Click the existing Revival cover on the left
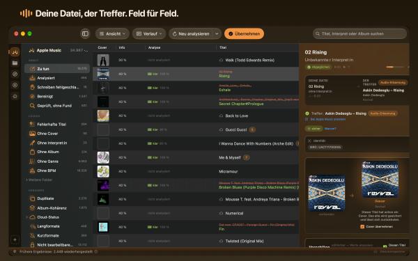This screenshot has width=418, height=261. coord(327,193)
